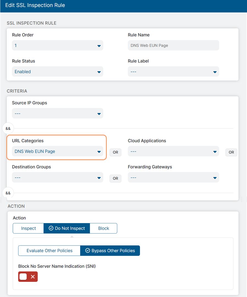Click the Cloud Applications dropdown arrow

[215, 152]
